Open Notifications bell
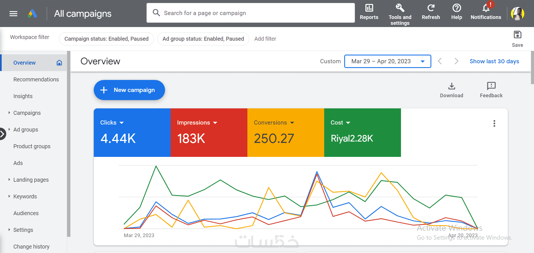 click(x=486, y=12)
